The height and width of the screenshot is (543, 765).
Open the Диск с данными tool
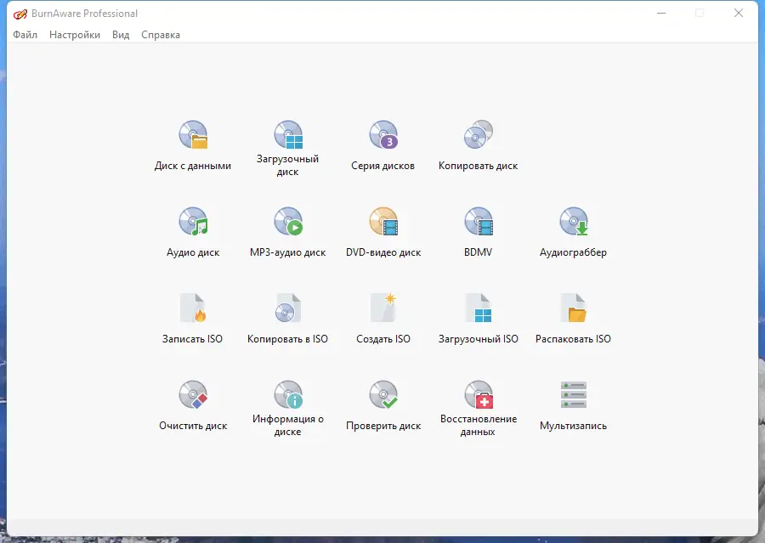click(193, 144)
